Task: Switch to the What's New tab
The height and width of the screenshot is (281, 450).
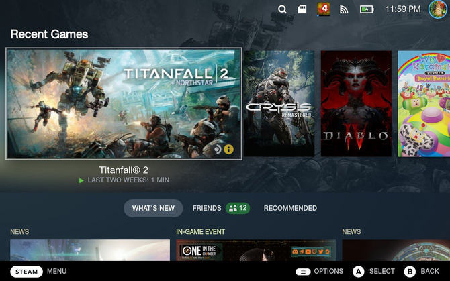Action: (153, 208)
